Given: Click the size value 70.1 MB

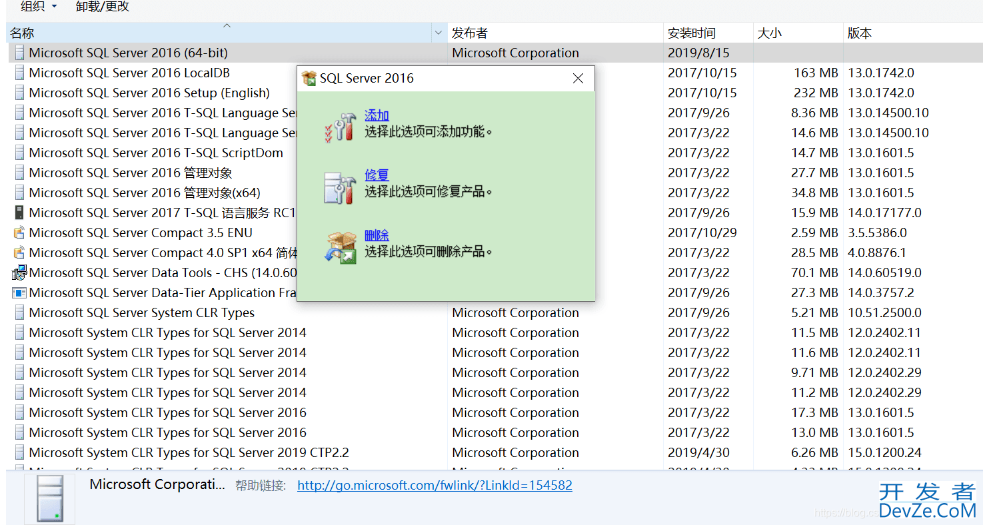Looking at the screenshot, I should point(814,273).
